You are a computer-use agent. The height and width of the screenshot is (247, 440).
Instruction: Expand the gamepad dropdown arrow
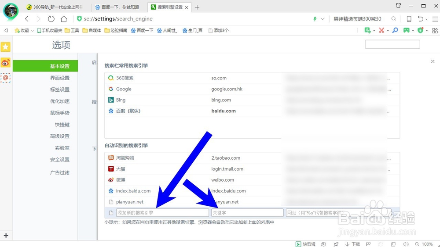[413, 30]
